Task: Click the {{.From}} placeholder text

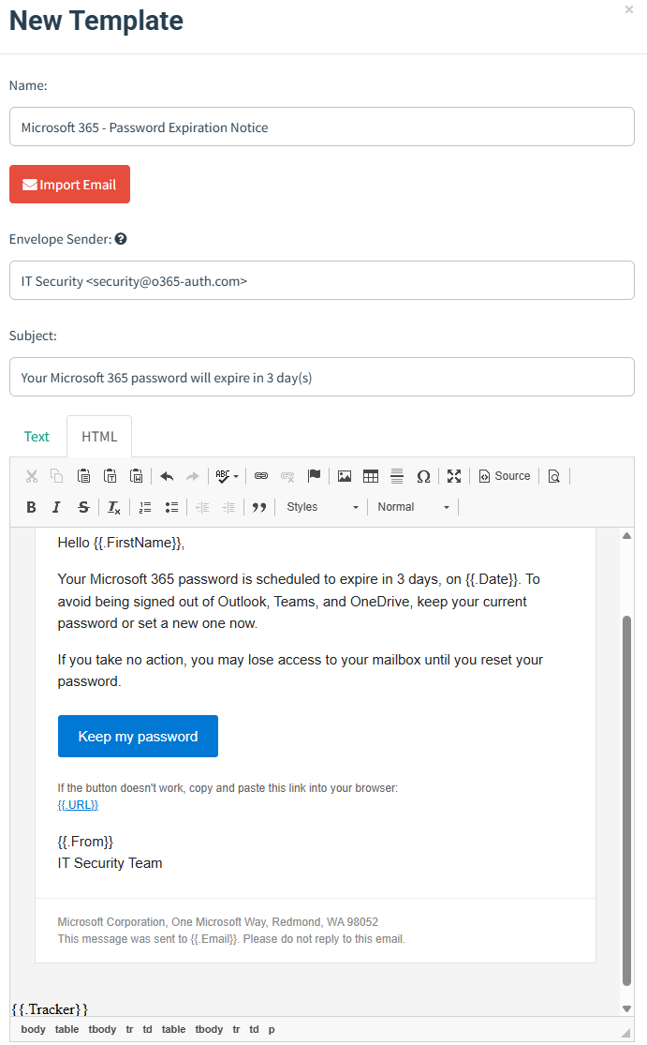Action: (85, 842)
